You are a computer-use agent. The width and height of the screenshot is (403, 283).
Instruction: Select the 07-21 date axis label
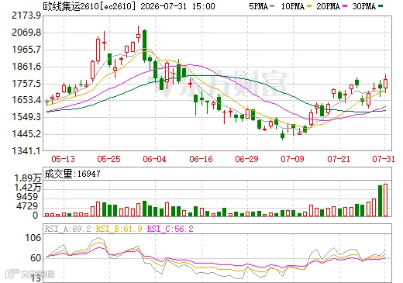pos(339,159)
